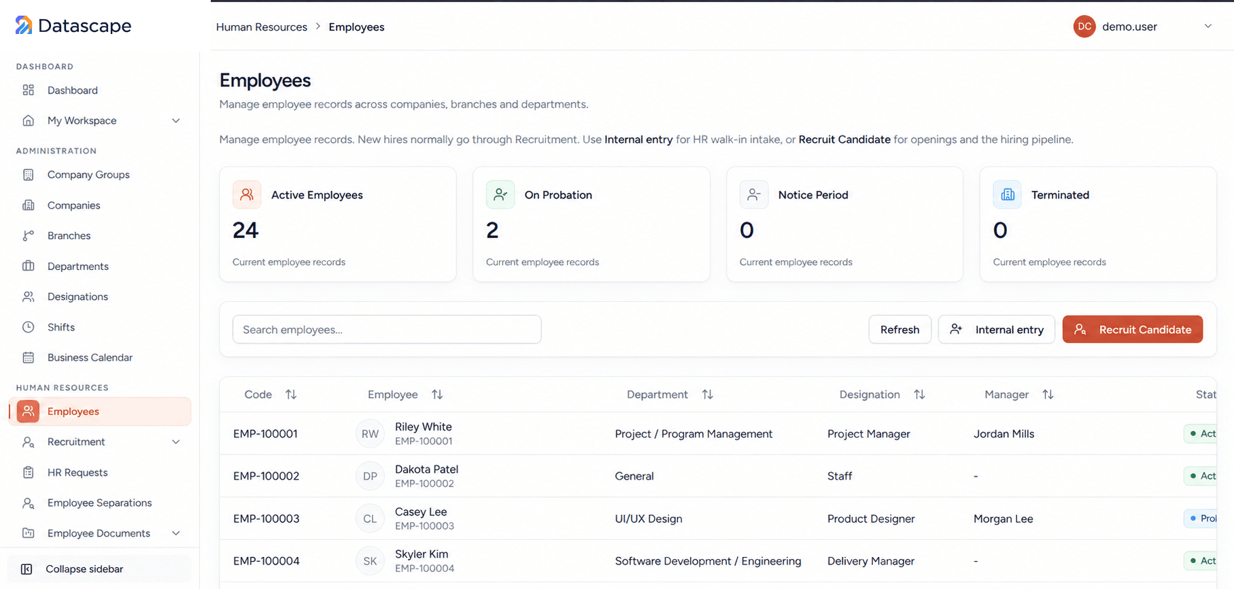1234x589 pixels.
Task: Open the Departments briefcase icon
Action: pos(29,267)
